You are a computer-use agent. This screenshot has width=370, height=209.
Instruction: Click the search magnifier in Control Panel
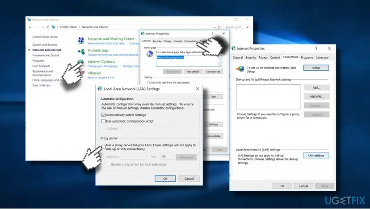point(247,27)
